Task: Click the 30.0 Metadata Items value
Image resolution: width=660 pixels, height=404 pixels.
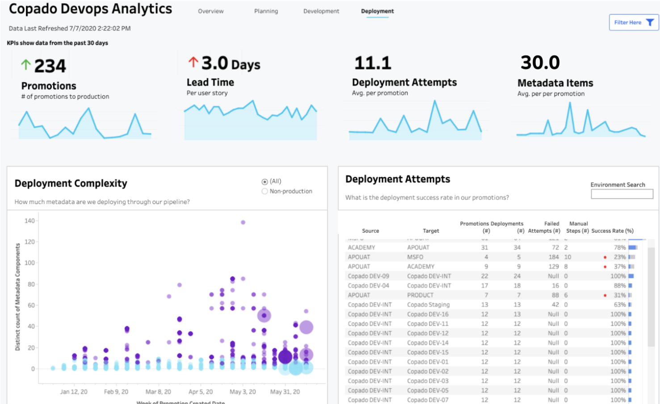Action: tap(540, 62)
